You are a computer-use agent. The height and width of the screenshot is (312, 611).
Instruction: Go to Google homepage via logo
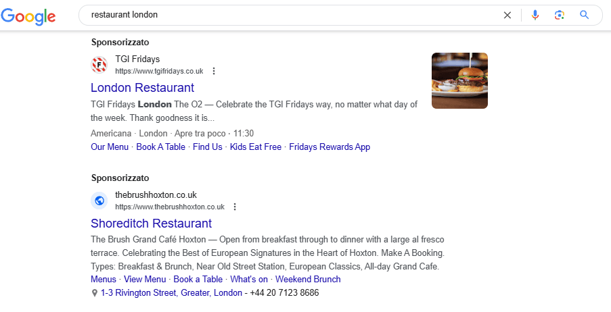(28, 16)
